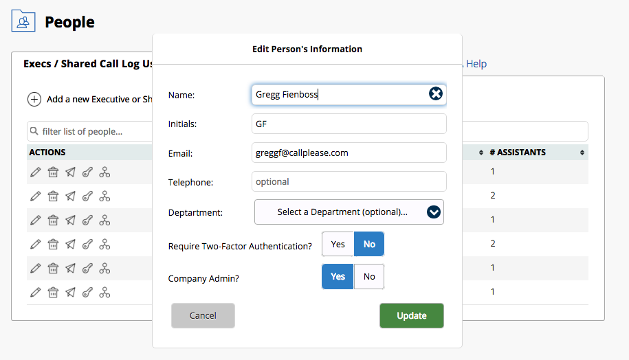Screen dimensions: 629x360
Task: Click the People page header icon
Action: pos(24,21)
